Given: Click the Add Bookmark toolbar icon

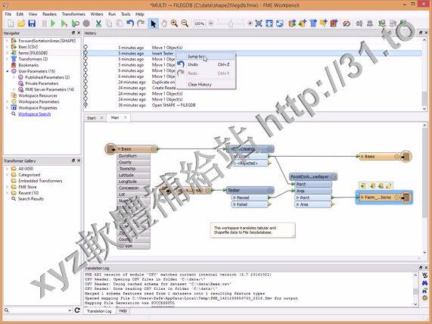Looking at the screenshot, I should (334, 23).
